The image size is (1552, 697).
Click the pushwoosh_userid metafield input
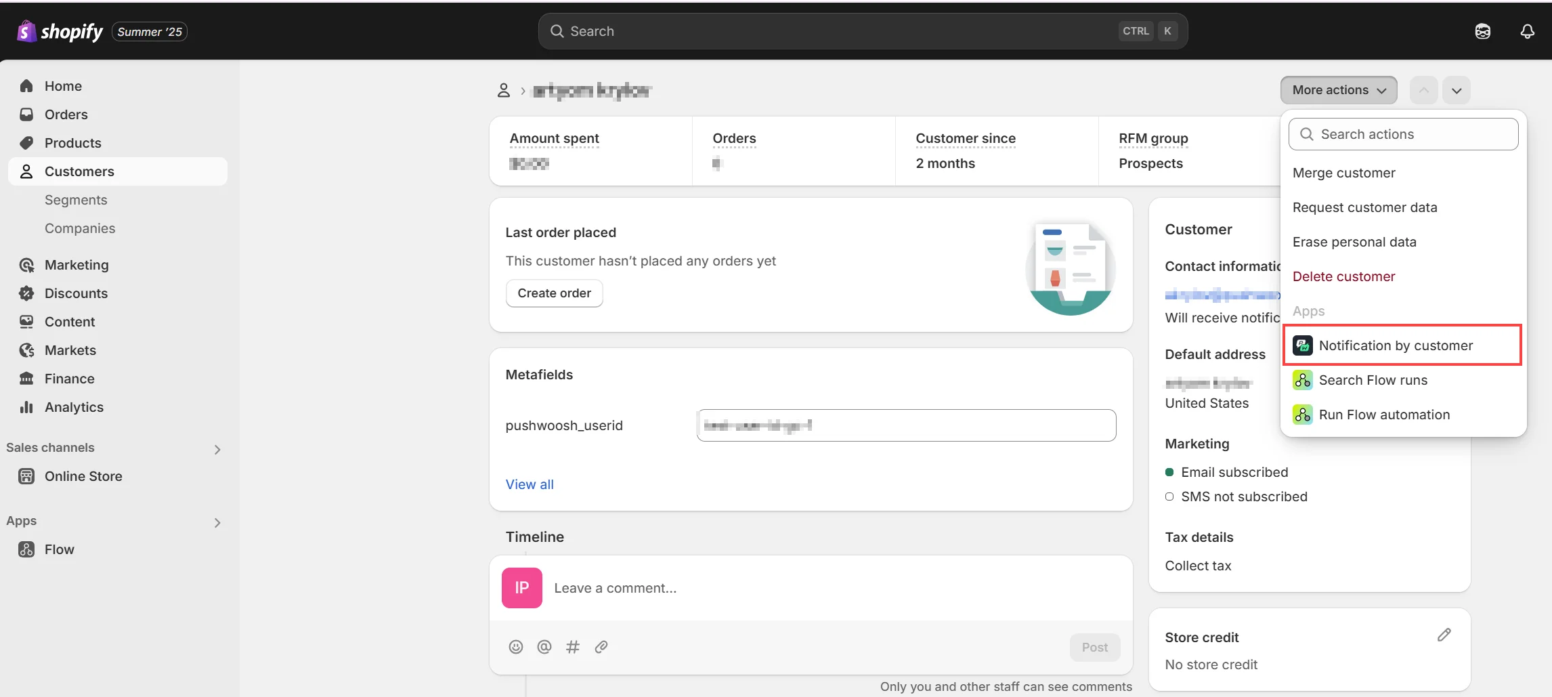pos(906,425)
